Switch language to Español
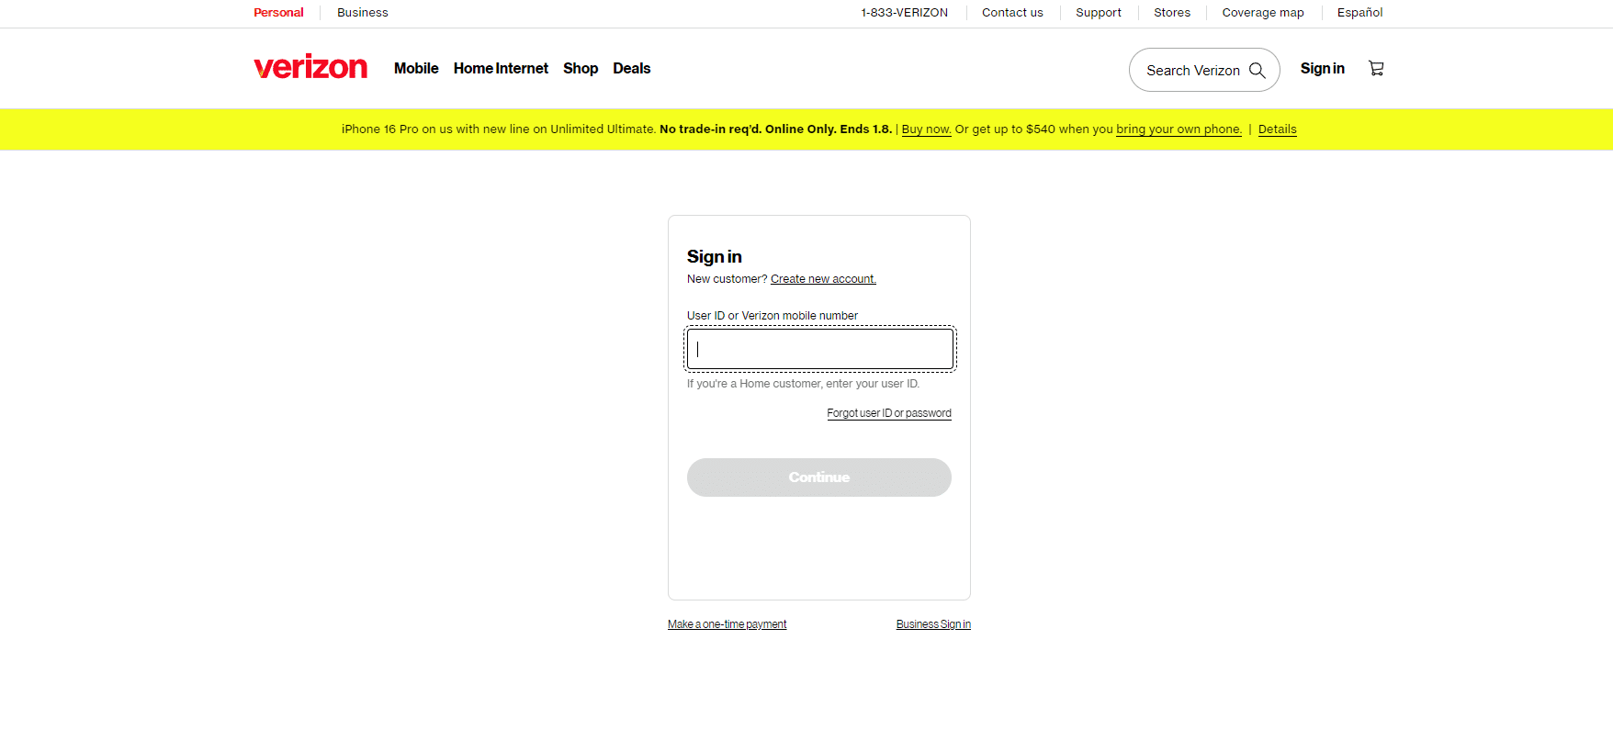The image size is (1613, 752). point(1360,13)
